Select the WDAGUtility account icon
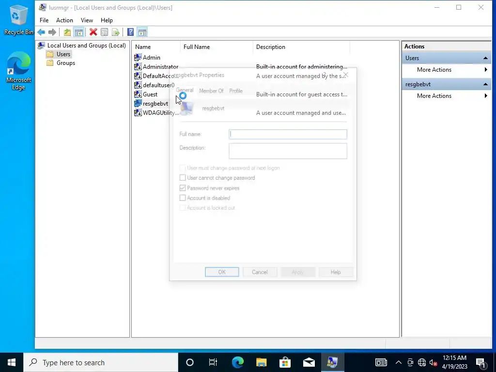 pyautogui.click(x=138, y=112)
